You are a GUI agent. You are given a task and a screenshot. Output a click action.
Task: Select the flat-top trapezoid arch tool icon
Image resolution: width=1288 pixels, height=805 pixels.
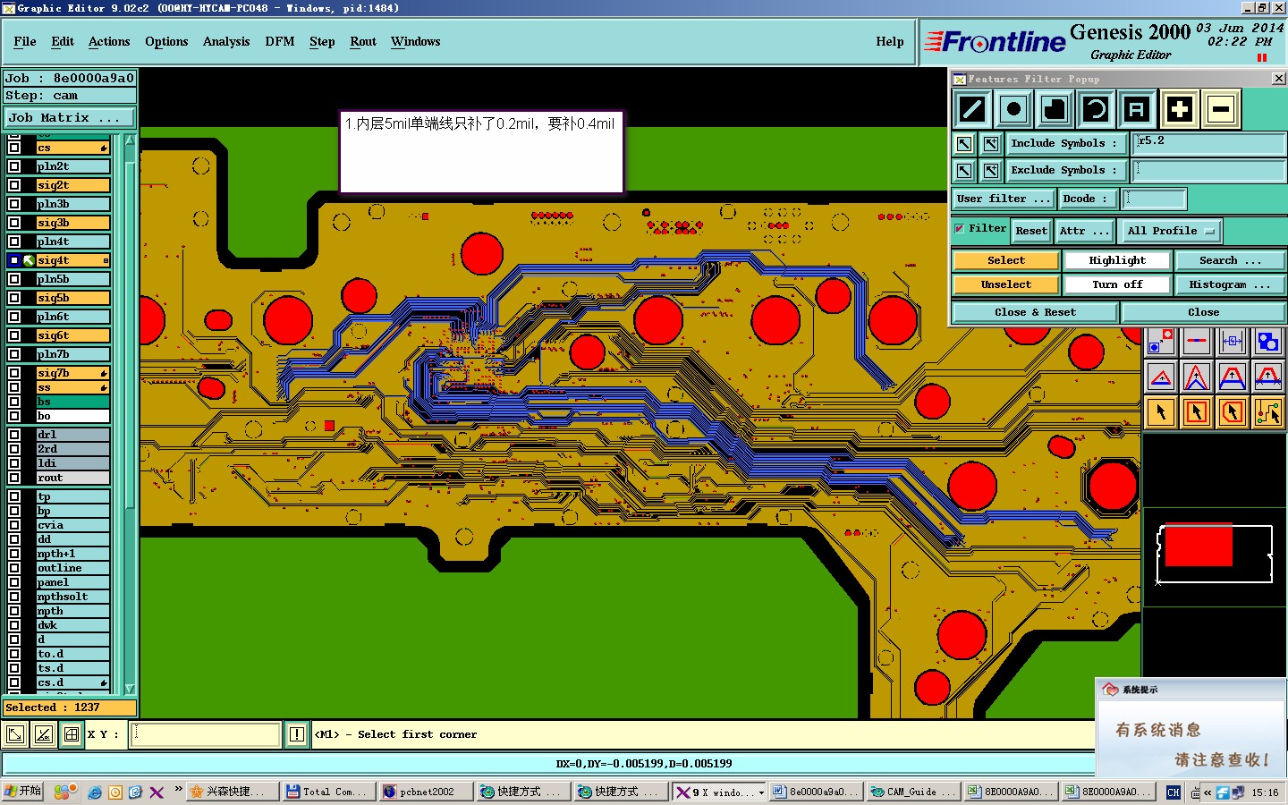tap(1233, 377)
